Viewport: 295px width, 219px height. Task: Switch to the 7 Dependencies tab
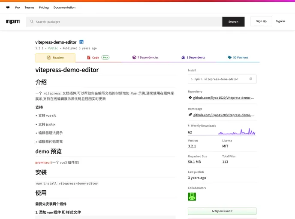pyautogui.click(x=145, y=57)
